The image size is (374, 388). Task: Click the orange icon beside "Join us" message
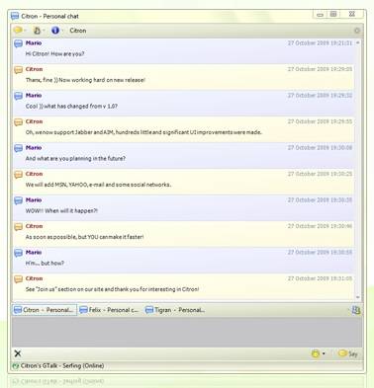click(x=18, y=279)
